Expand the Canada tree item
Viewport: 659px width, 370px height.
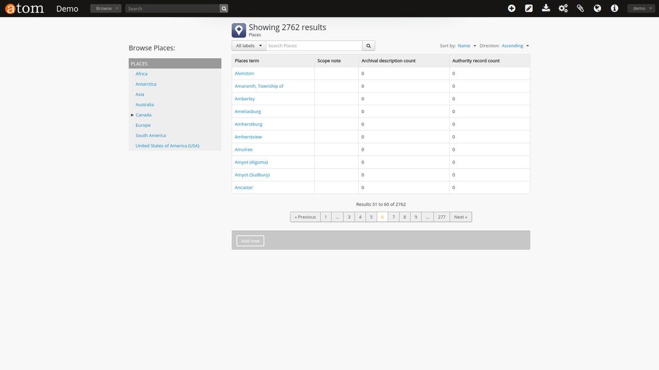coord(131,115)
